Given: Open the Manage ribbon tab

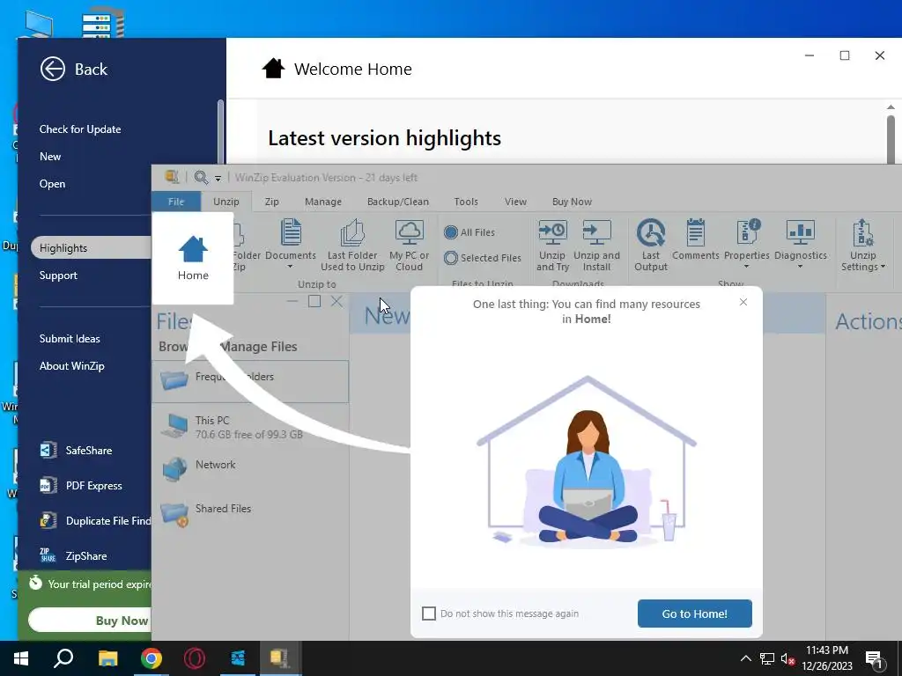Looking at the screenshot, I should pyautogui.click(x=322, y=202).
